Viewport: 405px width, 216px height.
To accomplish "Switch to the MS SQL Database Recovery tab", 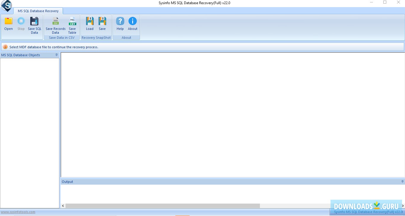I will (x=38, y=11).
